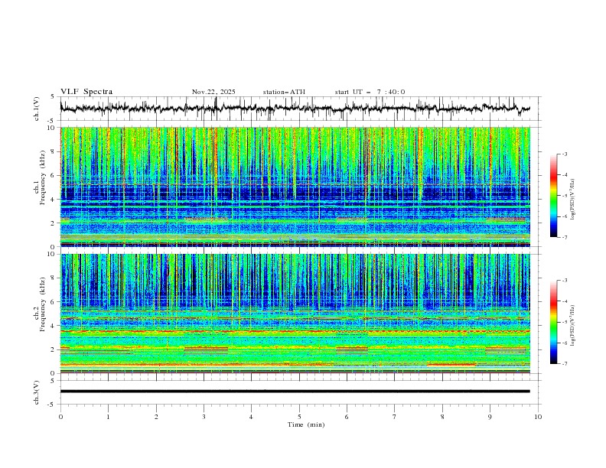Click the log(PSD) label beside ch.2 colorbar
Screen dimensions: 606x468
click(x=573, y=326)
